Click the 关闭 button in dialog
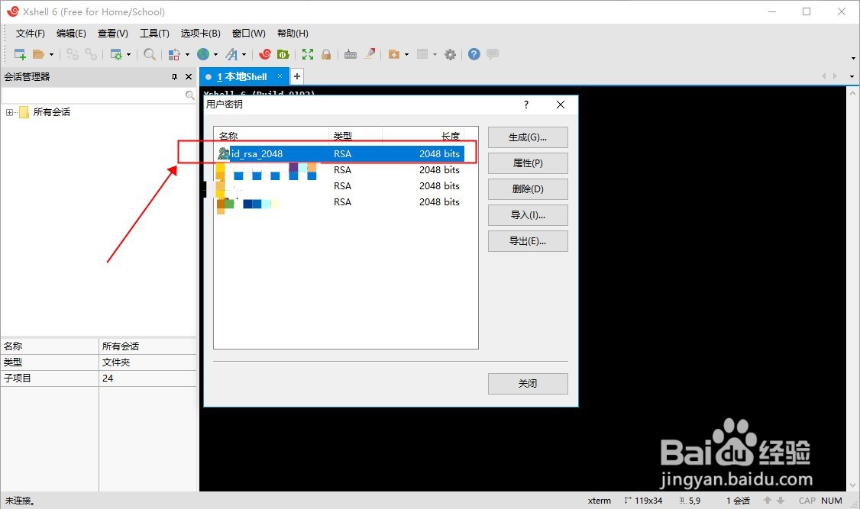Image resolution: width=860 pixels, height=509 pixels. (x=528, y=384)
